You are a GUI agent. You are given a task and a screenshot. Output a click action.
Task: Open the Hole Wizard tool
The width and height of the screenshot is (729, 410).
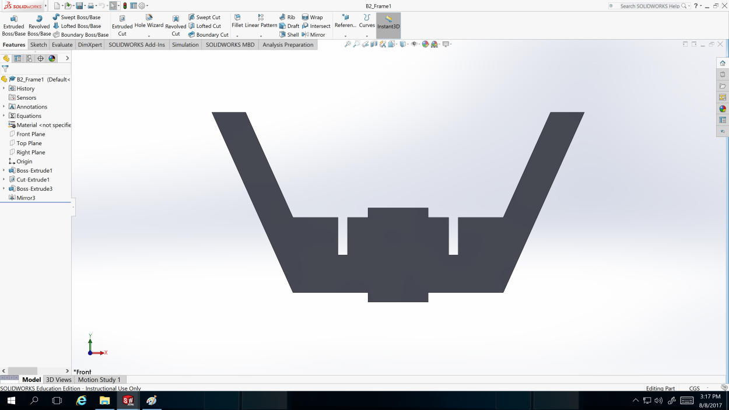(x=149, y=22)
